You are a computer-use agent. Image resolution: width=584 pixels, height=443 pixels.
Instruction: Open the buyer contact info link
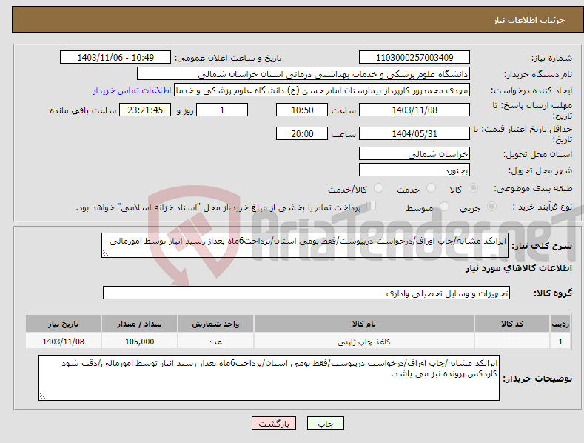tap(132, 90)
